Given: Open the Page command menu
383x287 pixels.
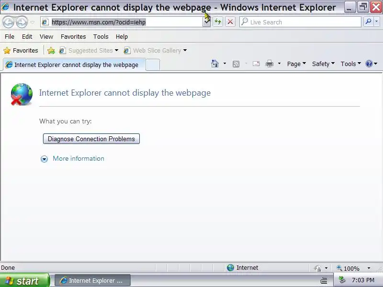Looking at the screenshot, I should 296,64.
